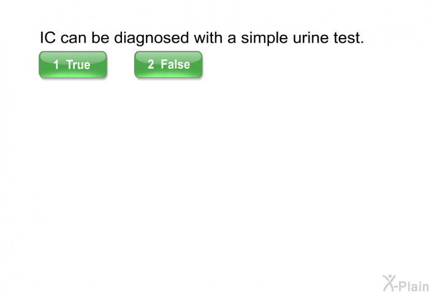
Task: Select the numeral 2 on False button
Action: pos(151,64)
